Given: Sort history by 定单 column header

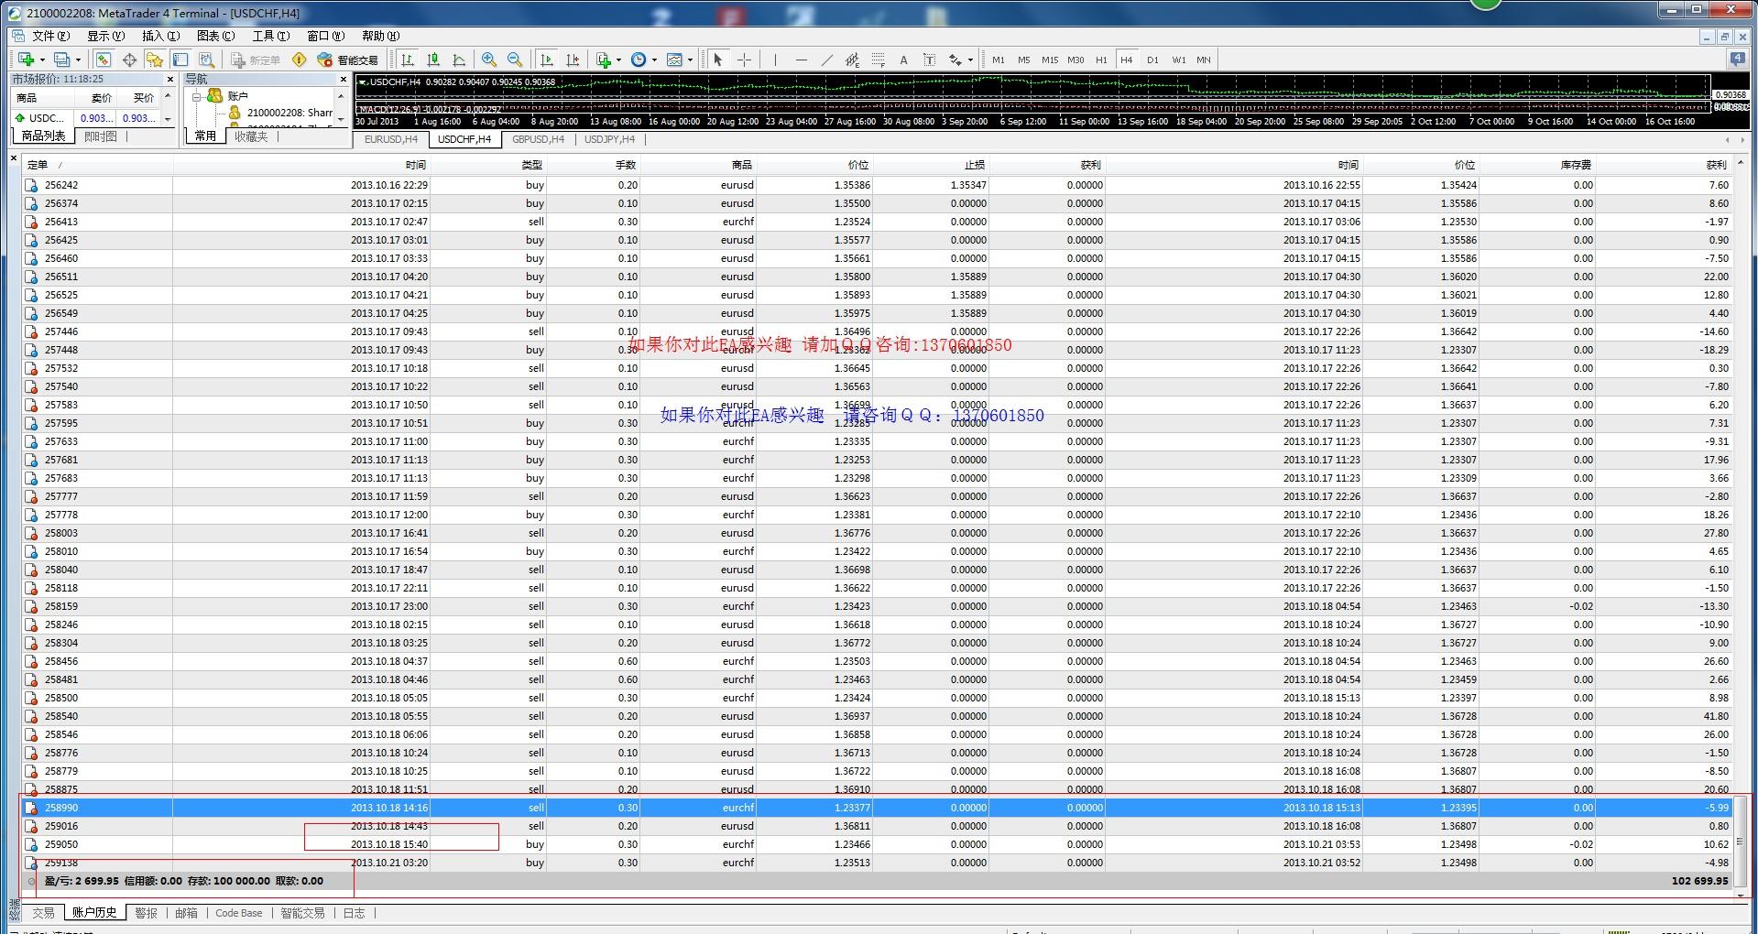Looking at the screenshot, I should (98, 165).
